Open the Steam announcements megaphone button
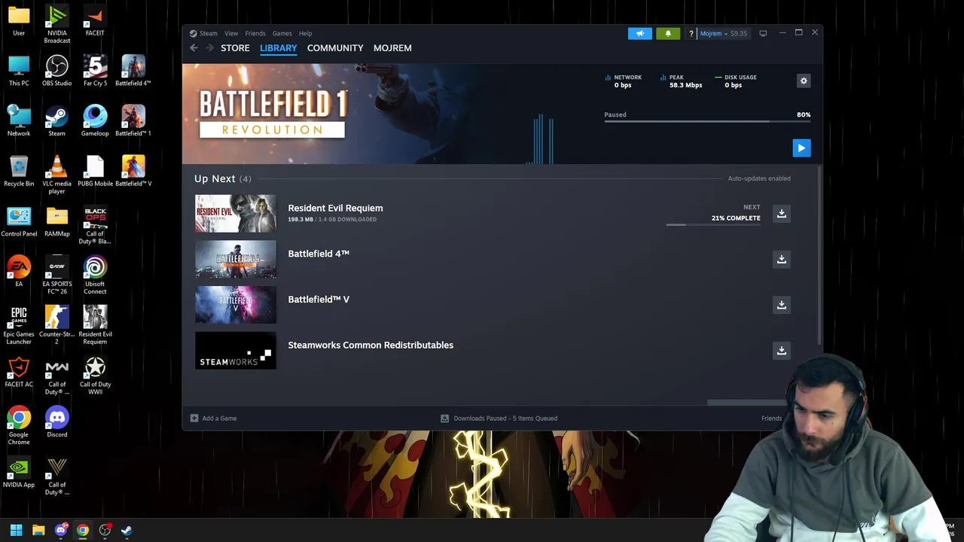The image size is (964, 542). pyautogui.click(x=640, y=33)
